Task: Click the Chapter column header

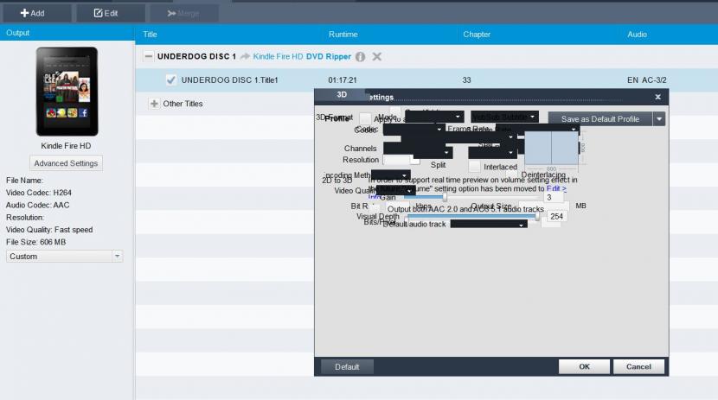Action: (x=477, y=35)
